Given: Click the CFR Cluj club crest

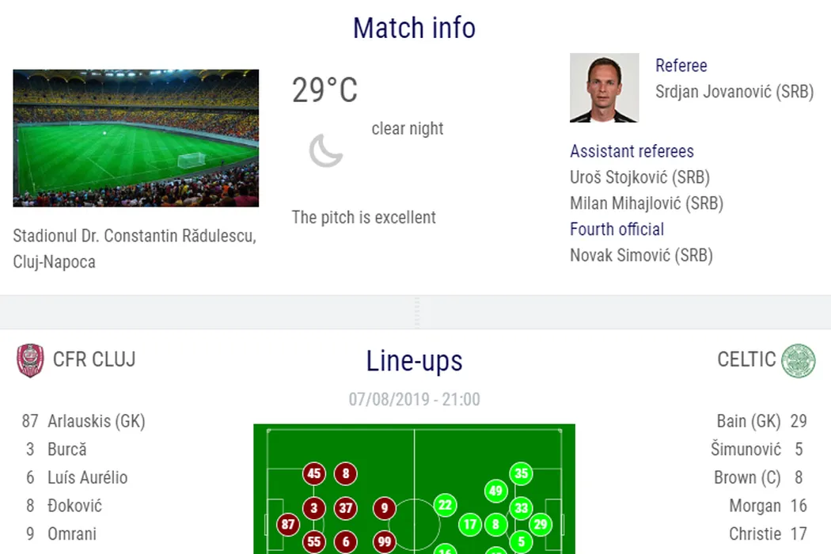Looking at the screenshot, I should point(30,360).
